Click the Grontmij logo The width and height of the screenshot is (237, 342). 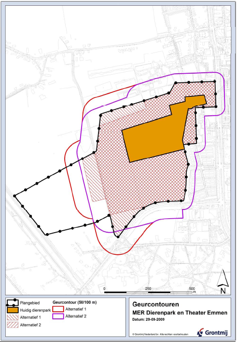(x=212, y=332)
